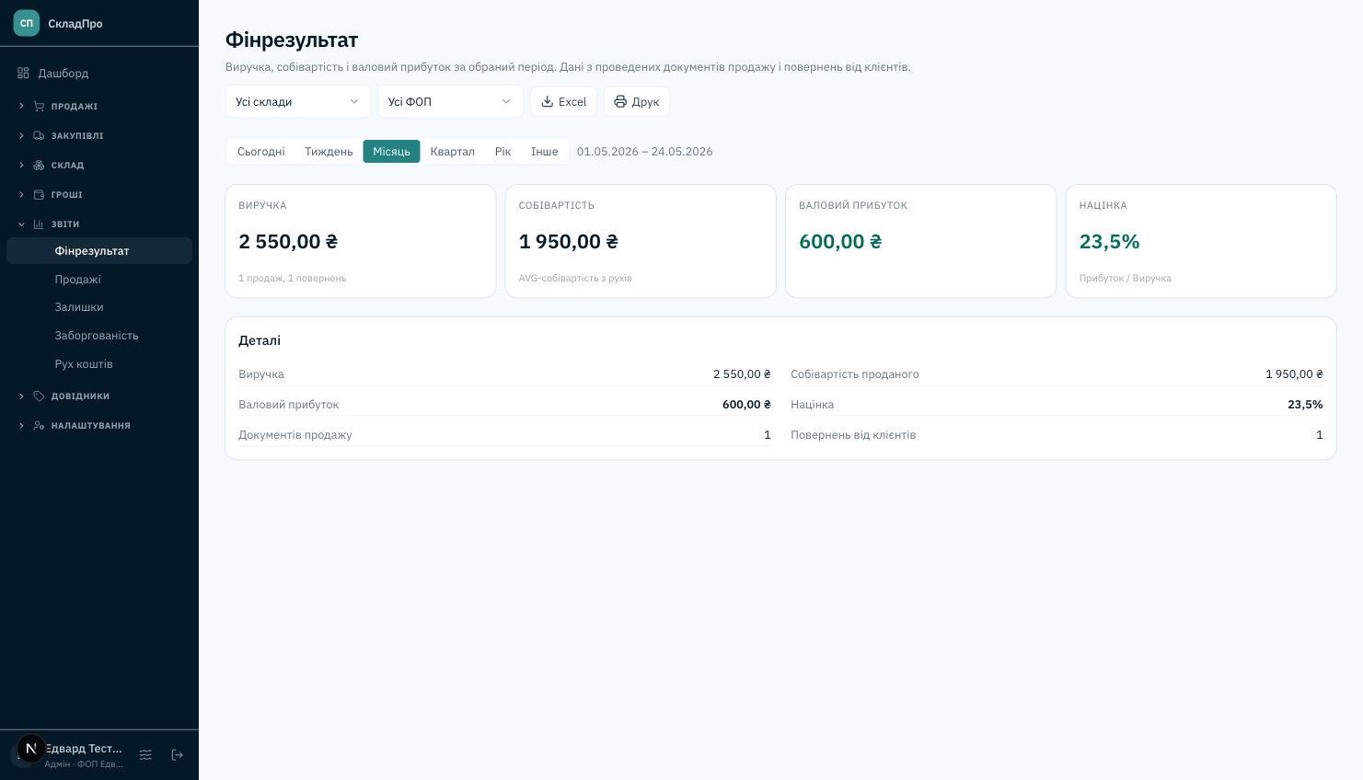This screenshot has width=1363, height=780.
Task: Click the СкладПро logo icon
Action: point(27,23)
